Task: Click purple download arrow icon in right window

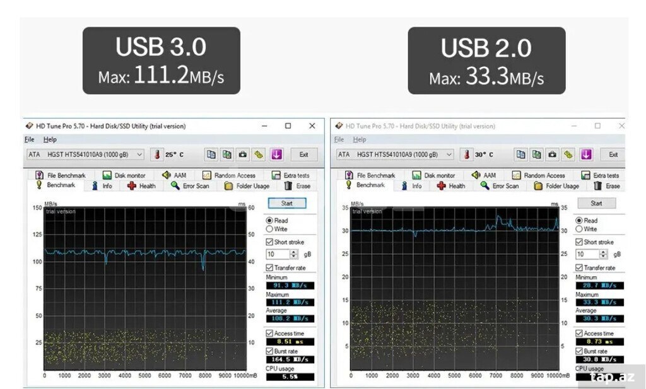Action: click(586, 154)
